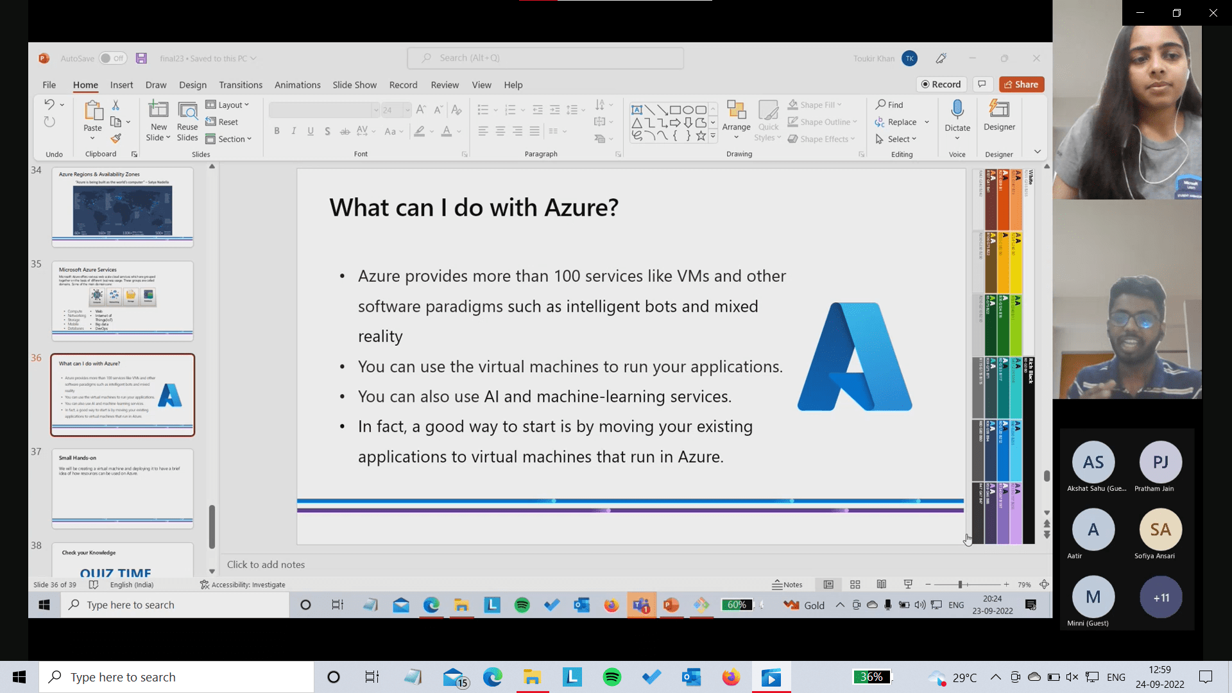Viewport: 1232px width, 693px height.
Task: Click the Text Highlight Color button
Action: pos(420,132)
